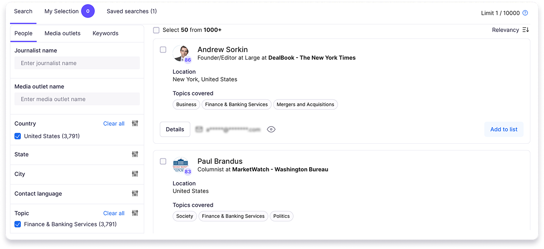Viewport: 544px width, 249px height.
Task: Open the City filter options icon
Action: point(135,174)
